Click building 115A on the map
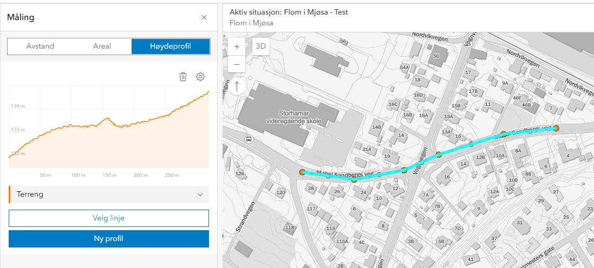This screenshot has height=268, width=594. pos(342,241)
